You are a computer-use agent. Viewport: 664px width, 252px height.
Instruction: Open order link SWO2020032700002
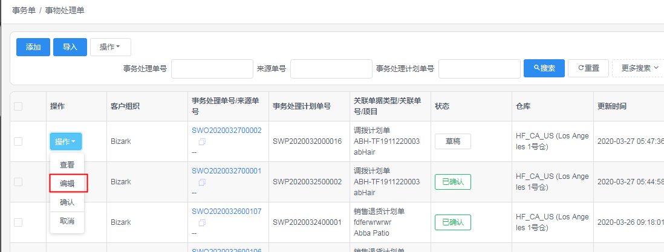(227, 131)
